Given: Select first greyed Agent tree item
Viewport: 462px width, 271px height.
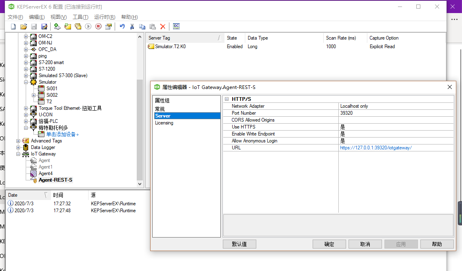Looking at the screenshot, I should click(44, 160).
